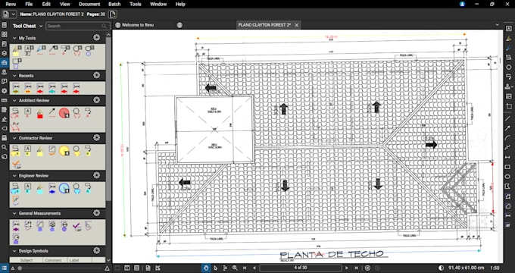This screenshot has height=273, width=515.
Task: Toggle split view horizontal
Action: coord(137,268)
